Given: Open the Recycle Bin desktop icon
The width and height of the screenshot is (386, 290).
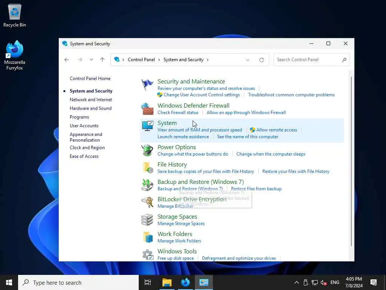Looking at the screenshot, I should pyautogui.click(x=15, y=15).
